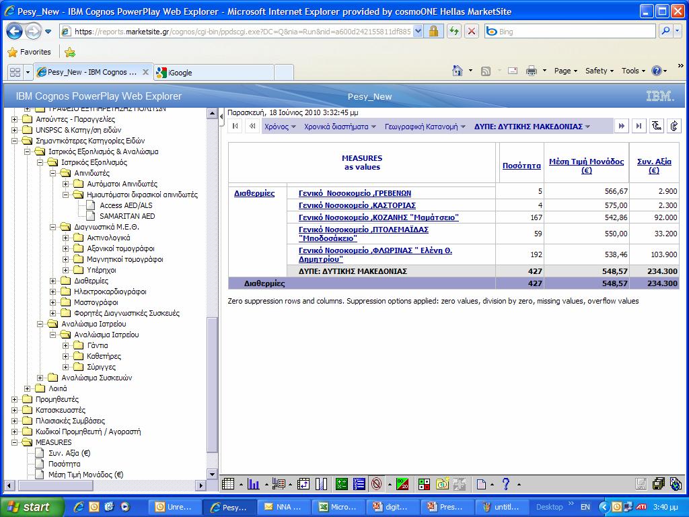
Task: Click the Ποσότητα column header link
Action: [521, 166]
